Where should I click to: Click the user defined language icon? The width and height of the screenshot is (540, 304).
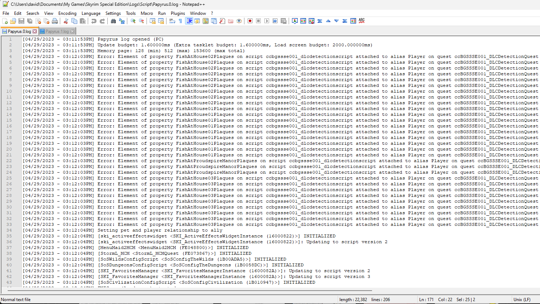[197, 21]
